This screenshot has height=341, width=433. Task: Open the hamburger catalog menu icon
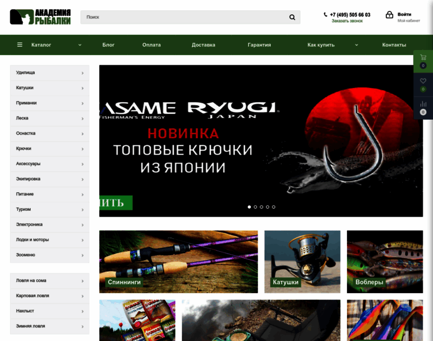19,45
